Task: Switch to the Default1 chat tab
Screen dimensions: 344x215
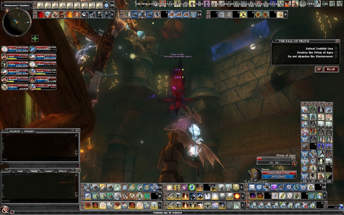Action: coord(29,132)
